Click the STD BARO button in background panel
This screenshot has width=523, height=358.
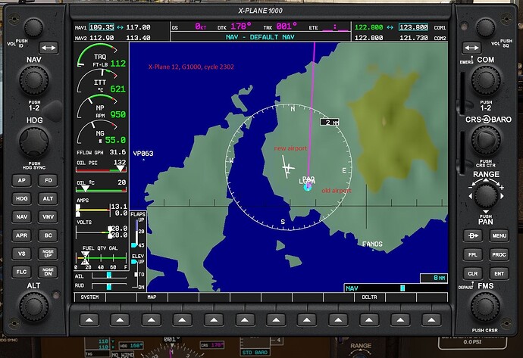click(x=255, y=353)
